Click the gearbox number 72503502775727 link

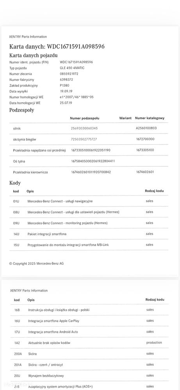(84, 139)
